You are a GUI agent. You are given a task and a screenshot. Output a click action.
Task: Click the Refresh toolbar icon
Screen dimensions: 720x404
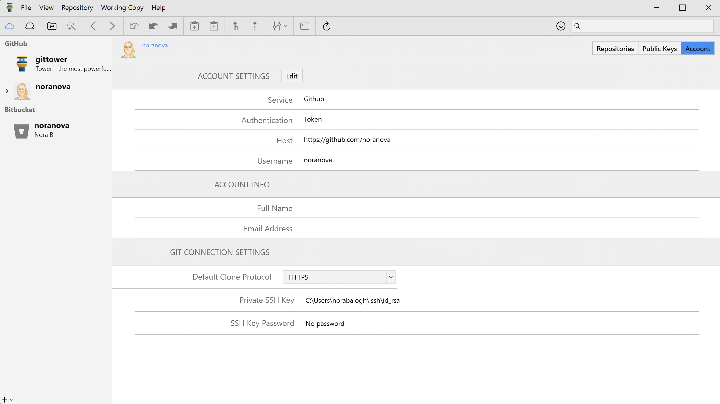(326, 26)
